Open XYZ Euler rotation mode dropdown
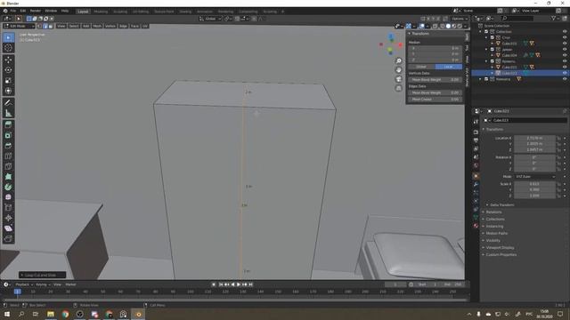The image size is (570, 320). pyautogui.click(x=535, y=177)
